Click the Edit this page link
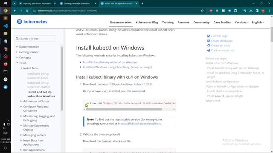The height and width of the screenshot is (153, 273). [219, 36]
